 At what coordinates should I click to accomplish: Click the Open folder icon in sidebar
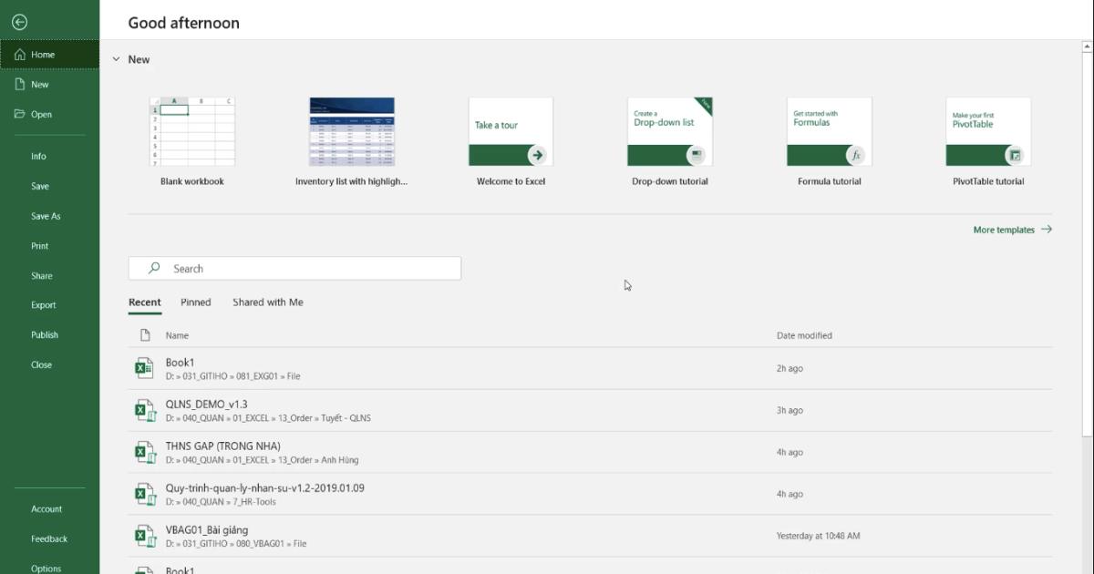tap(19, 114)
